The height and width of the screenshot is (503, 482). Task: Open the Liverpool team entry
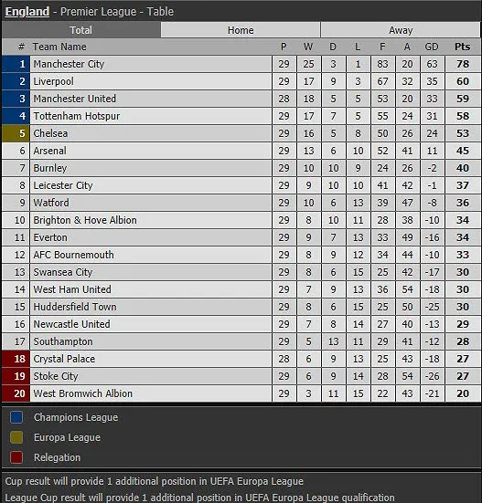54,81
